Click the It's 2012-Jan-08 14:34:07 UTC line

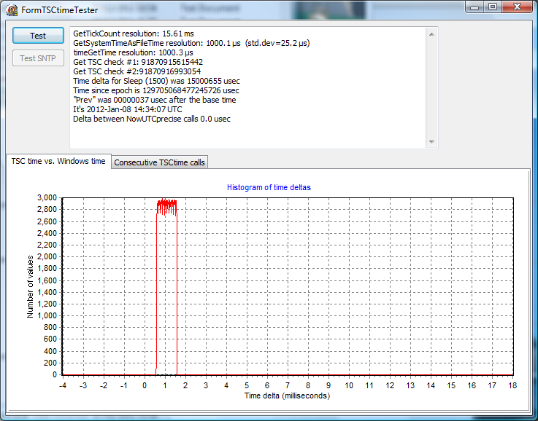click(x=128, y=109)
